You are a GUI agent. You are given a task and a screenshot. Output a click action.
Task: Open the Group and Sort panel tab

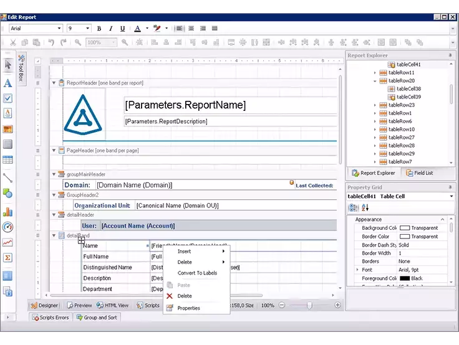point(97,318)
